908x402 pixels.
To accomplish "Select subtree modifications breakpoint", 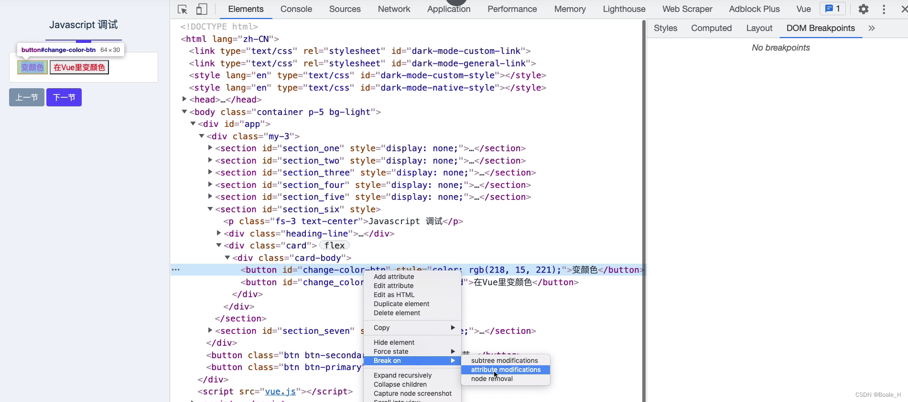I will pyautogui.click(x=506, y=361).
